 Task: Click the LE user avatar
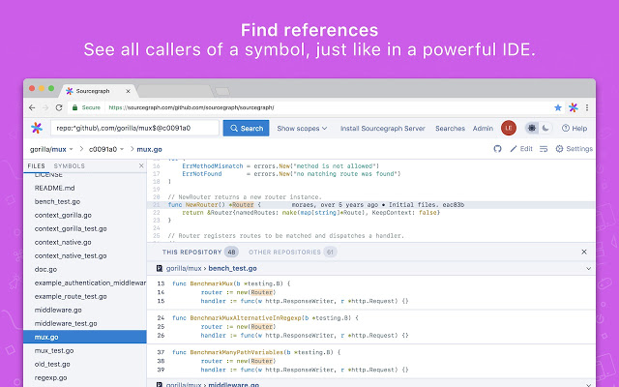point(509,128)
